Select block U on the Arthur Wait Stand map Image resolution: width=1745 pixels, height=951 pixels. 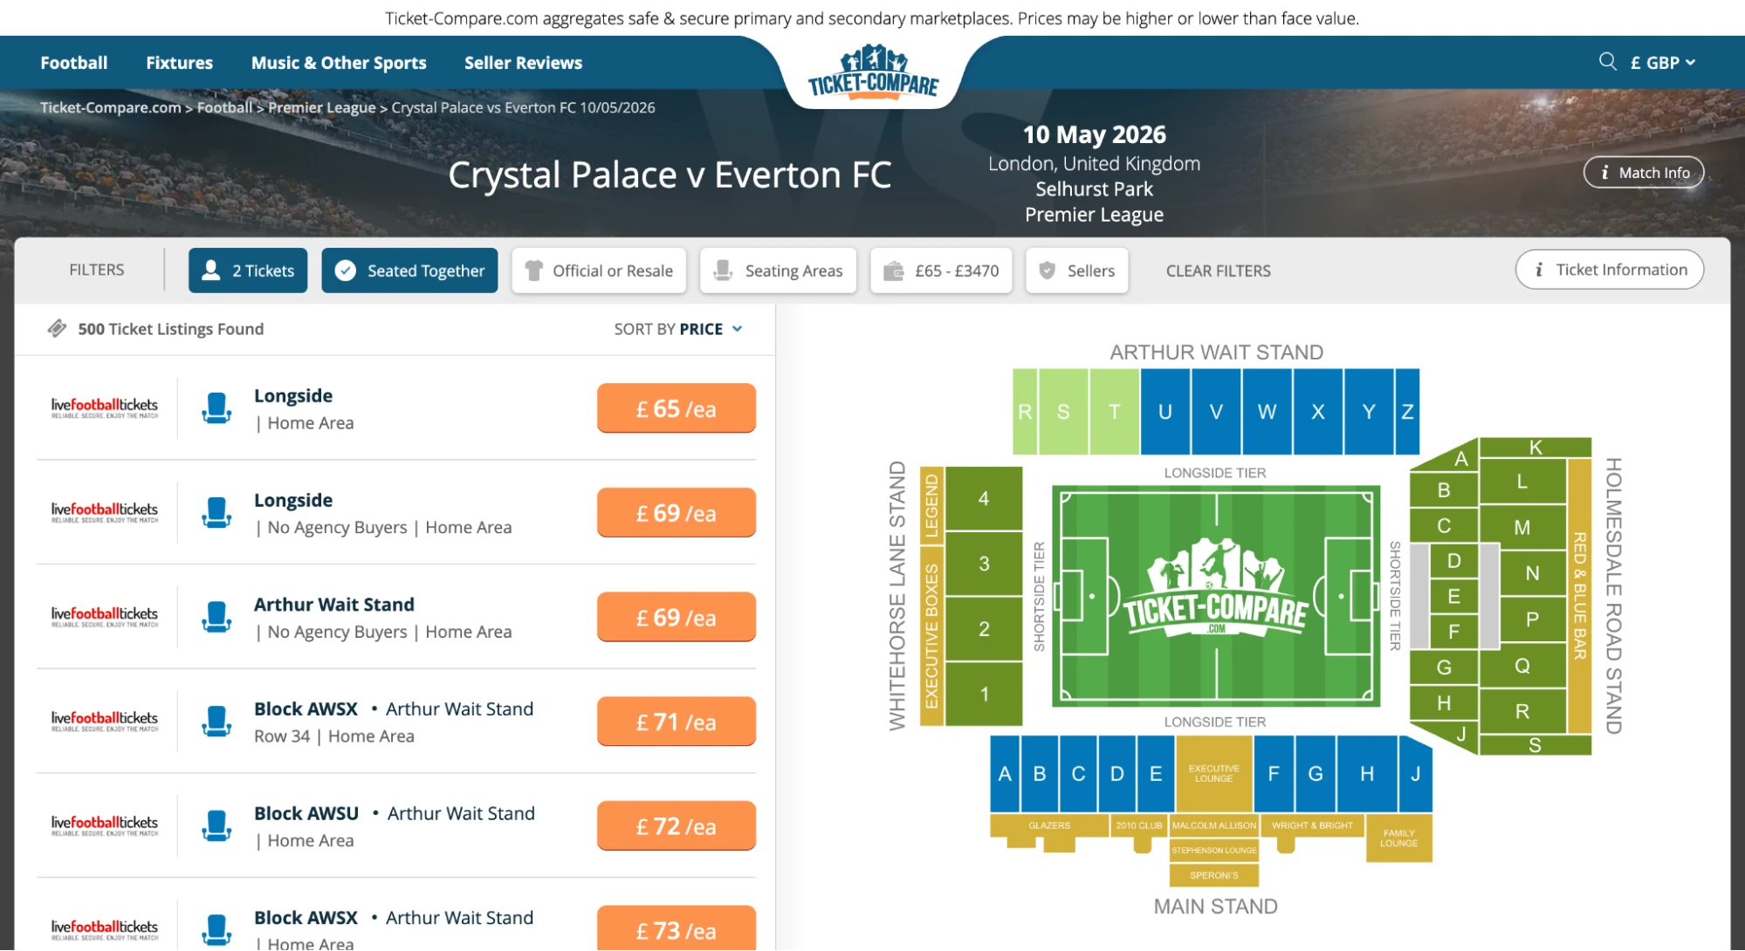[x=1166, y=411]
